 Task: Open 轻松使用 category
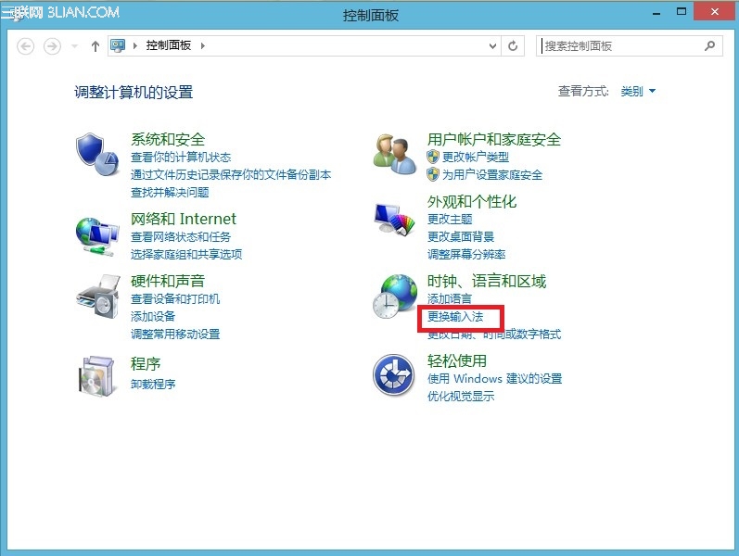[x=457, y=360]
